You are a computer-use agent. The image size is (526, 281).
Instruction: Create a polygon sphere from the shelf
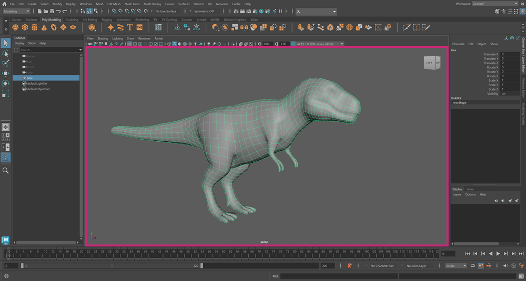click(16, 27)
